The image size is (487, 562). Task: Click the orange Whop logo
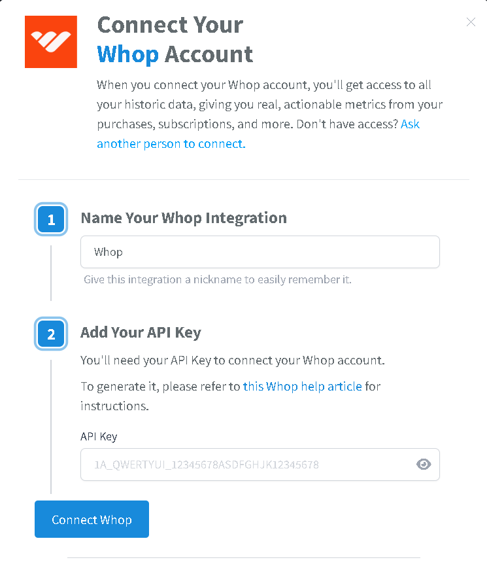51,42
